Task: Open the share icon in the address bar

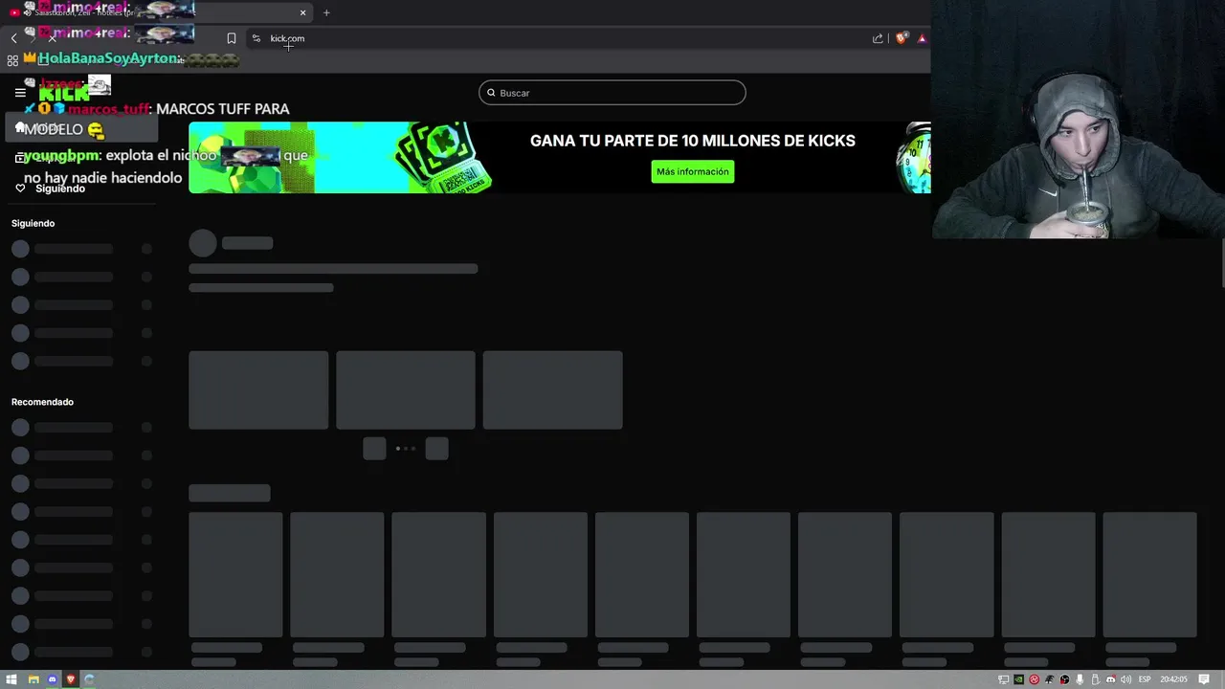Action: (878, 38)
